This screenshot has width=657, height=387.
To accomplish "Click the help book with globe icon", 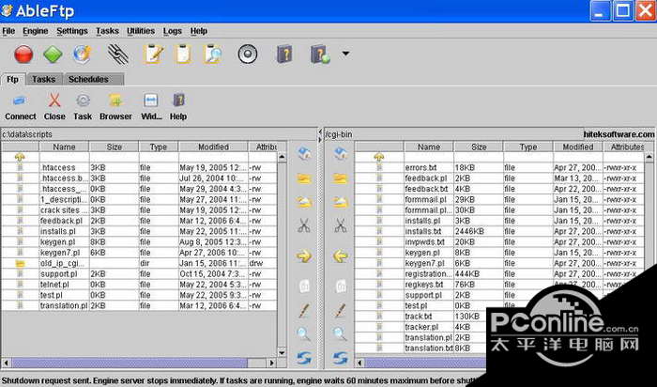I will (320, 54).
